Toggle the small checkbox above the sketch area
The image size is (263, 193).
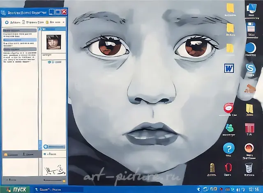pyautogui.click(x=45, y=154)
